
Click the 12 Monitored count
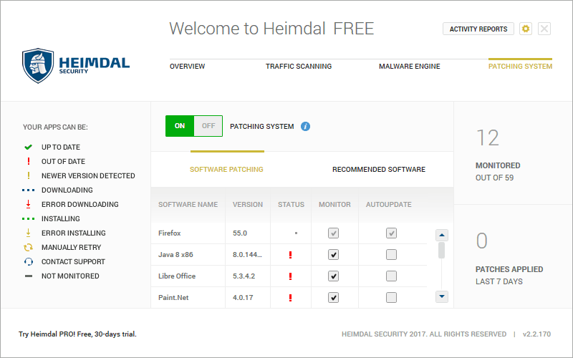[488, 138]
